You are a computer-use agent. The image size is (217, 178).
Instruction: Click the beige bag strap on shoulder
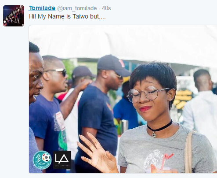[x=189, y=151]
